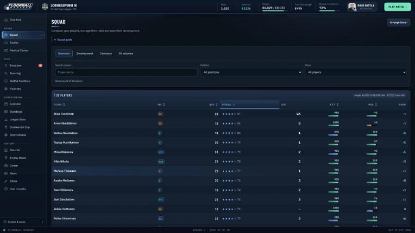Screen dimensions: 415x233
Task: Expand the Squad sidebar item chevron
Action: (x=42, y=35)
